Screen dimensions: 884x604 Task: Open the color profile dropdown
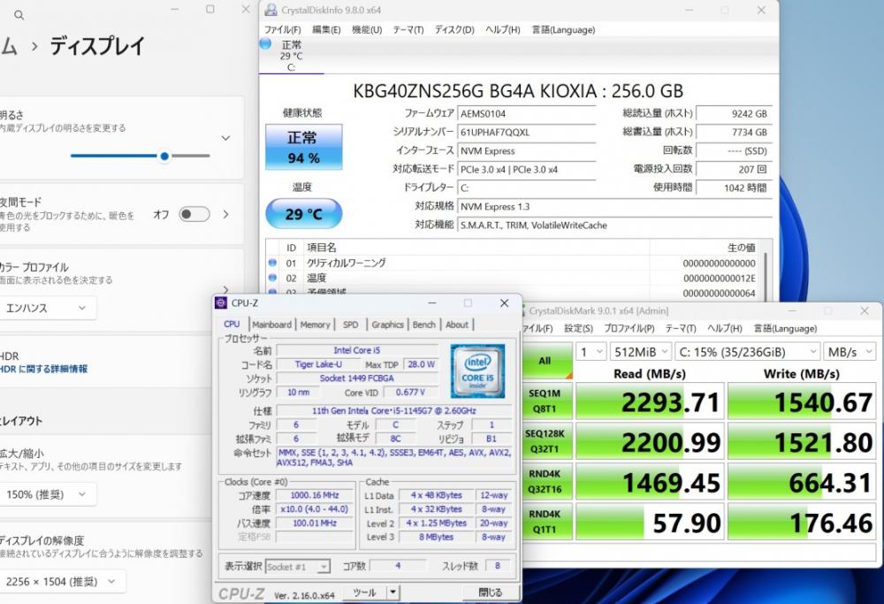tap(48, 308)
